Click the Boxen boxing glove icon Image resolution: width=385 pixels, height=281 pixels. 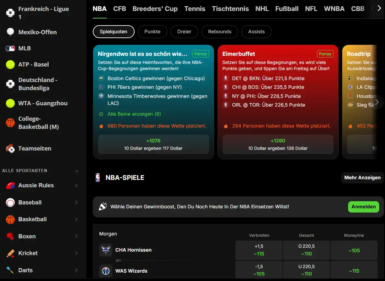click(10, 236)
